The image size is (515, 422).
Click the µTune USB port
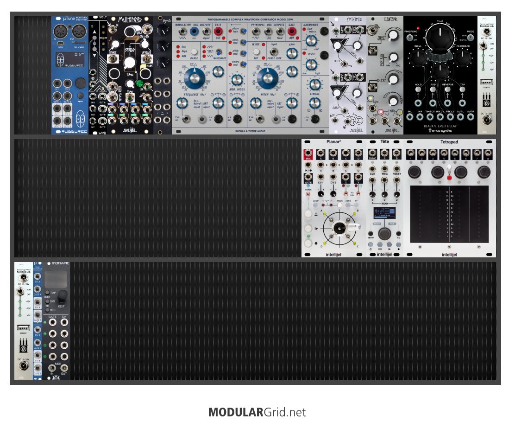(60, 44)
